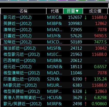Click price 0.6557

[100, 67]
